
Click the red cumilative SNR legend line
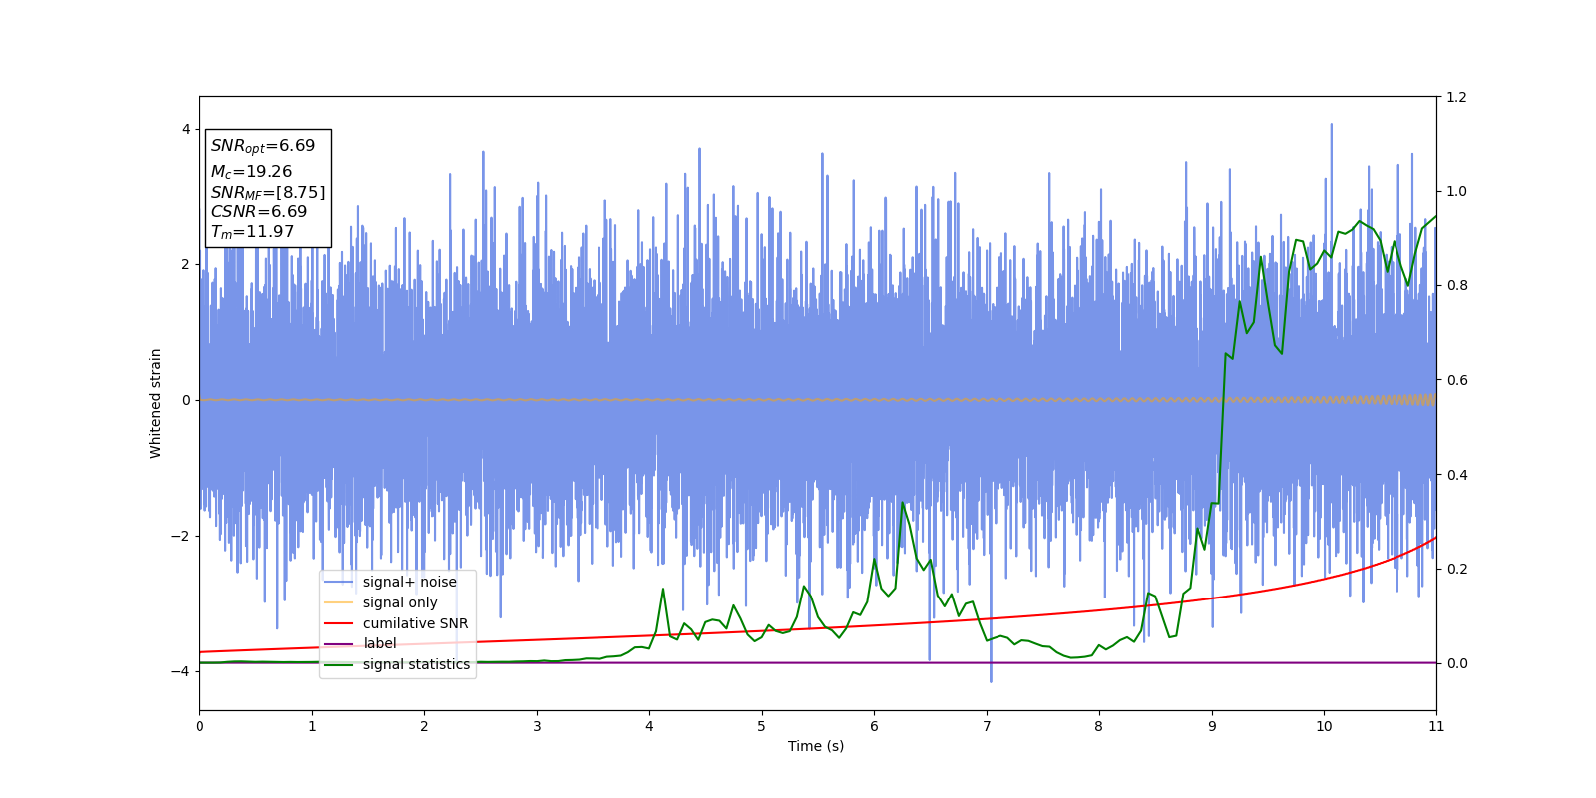pyautogui.click(x=339, y=623)
